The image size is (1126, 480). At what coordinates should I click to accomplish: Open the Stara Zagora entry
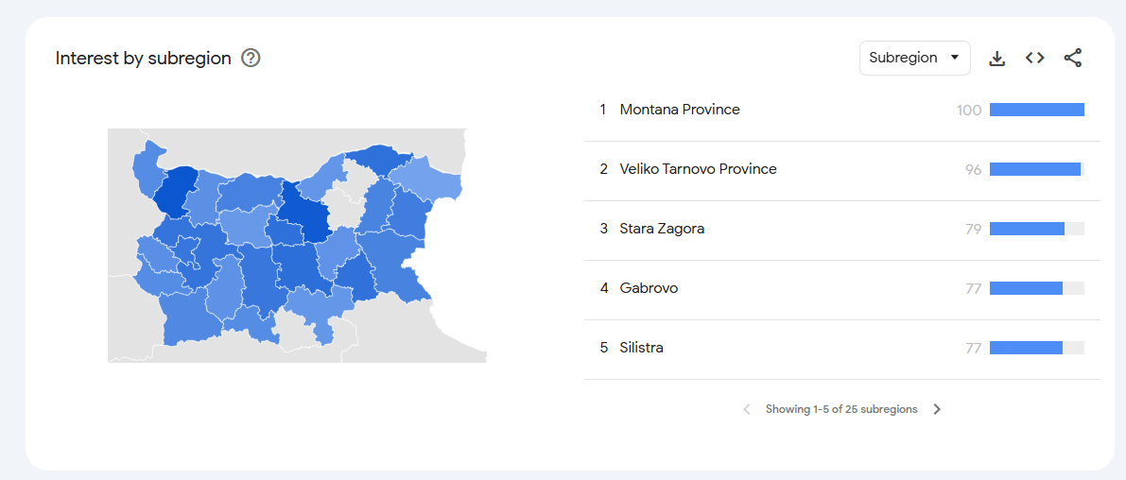[662, 229]
